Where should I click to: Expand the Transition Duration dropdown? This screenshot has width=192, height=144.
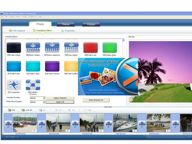point(44,98)
